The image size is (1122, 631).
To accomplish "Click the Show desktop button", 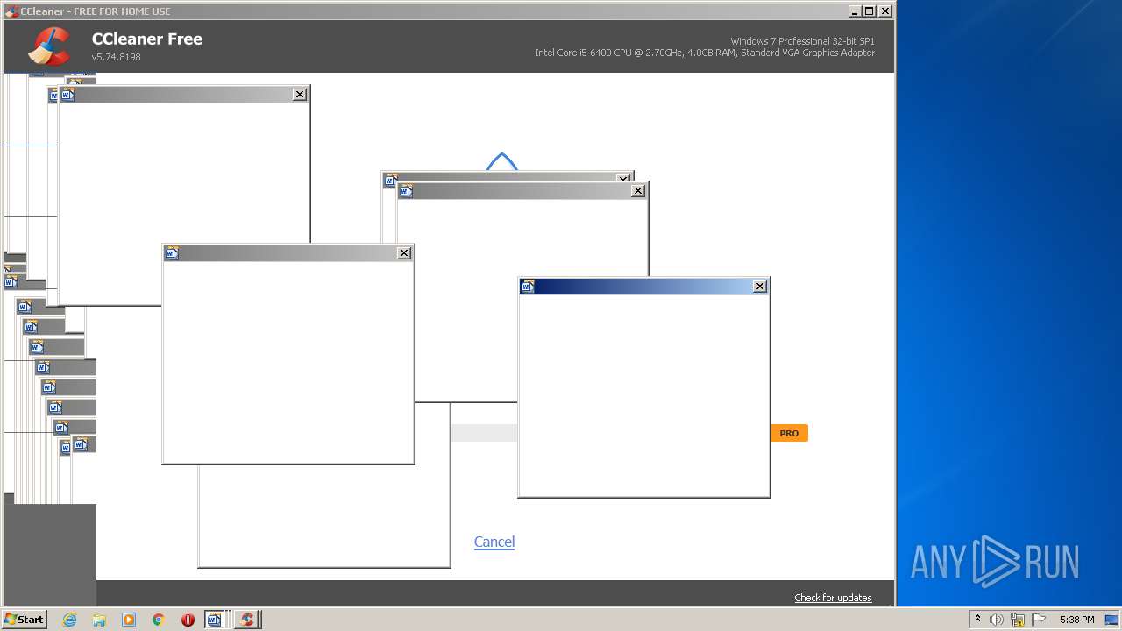I will point(1111,620).
